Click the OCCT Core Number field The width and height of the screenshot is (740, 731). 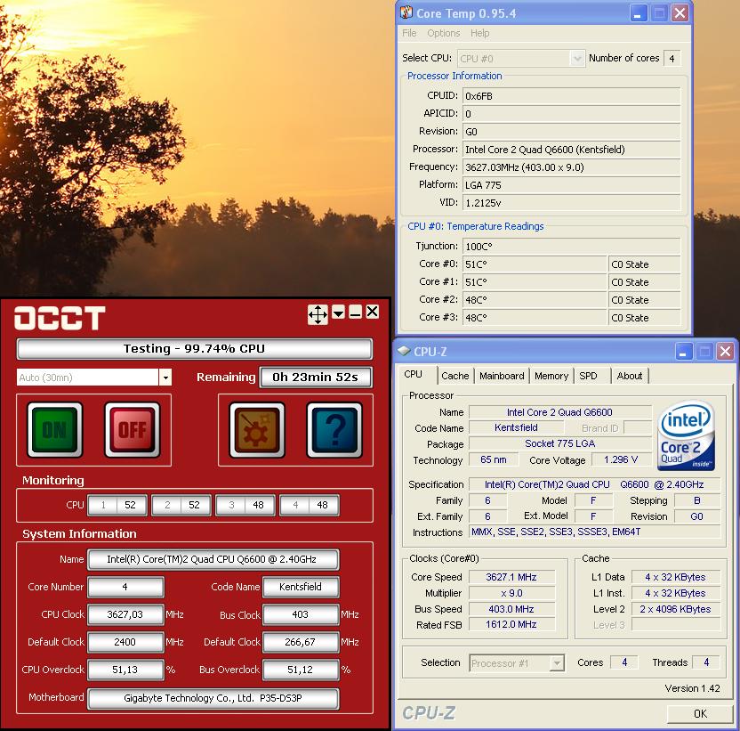(x=125, y=587)
